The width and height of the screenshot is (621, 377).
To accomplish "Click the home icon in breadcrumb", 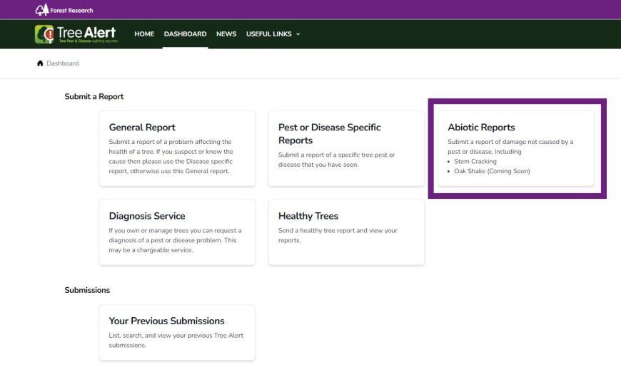I will tap(40, 63).
